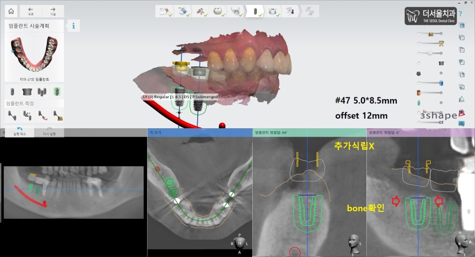
Task: Open the sleeve workflow step
Action: click(272, 11)
